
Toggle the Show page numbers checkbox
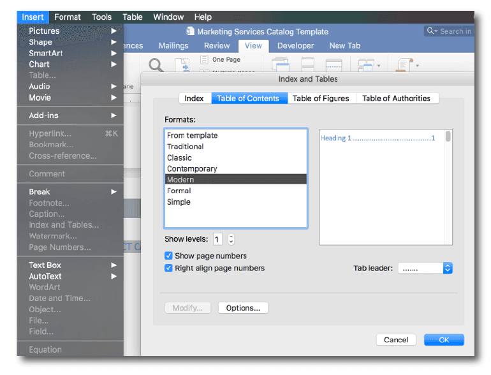[x=168, y=256]
